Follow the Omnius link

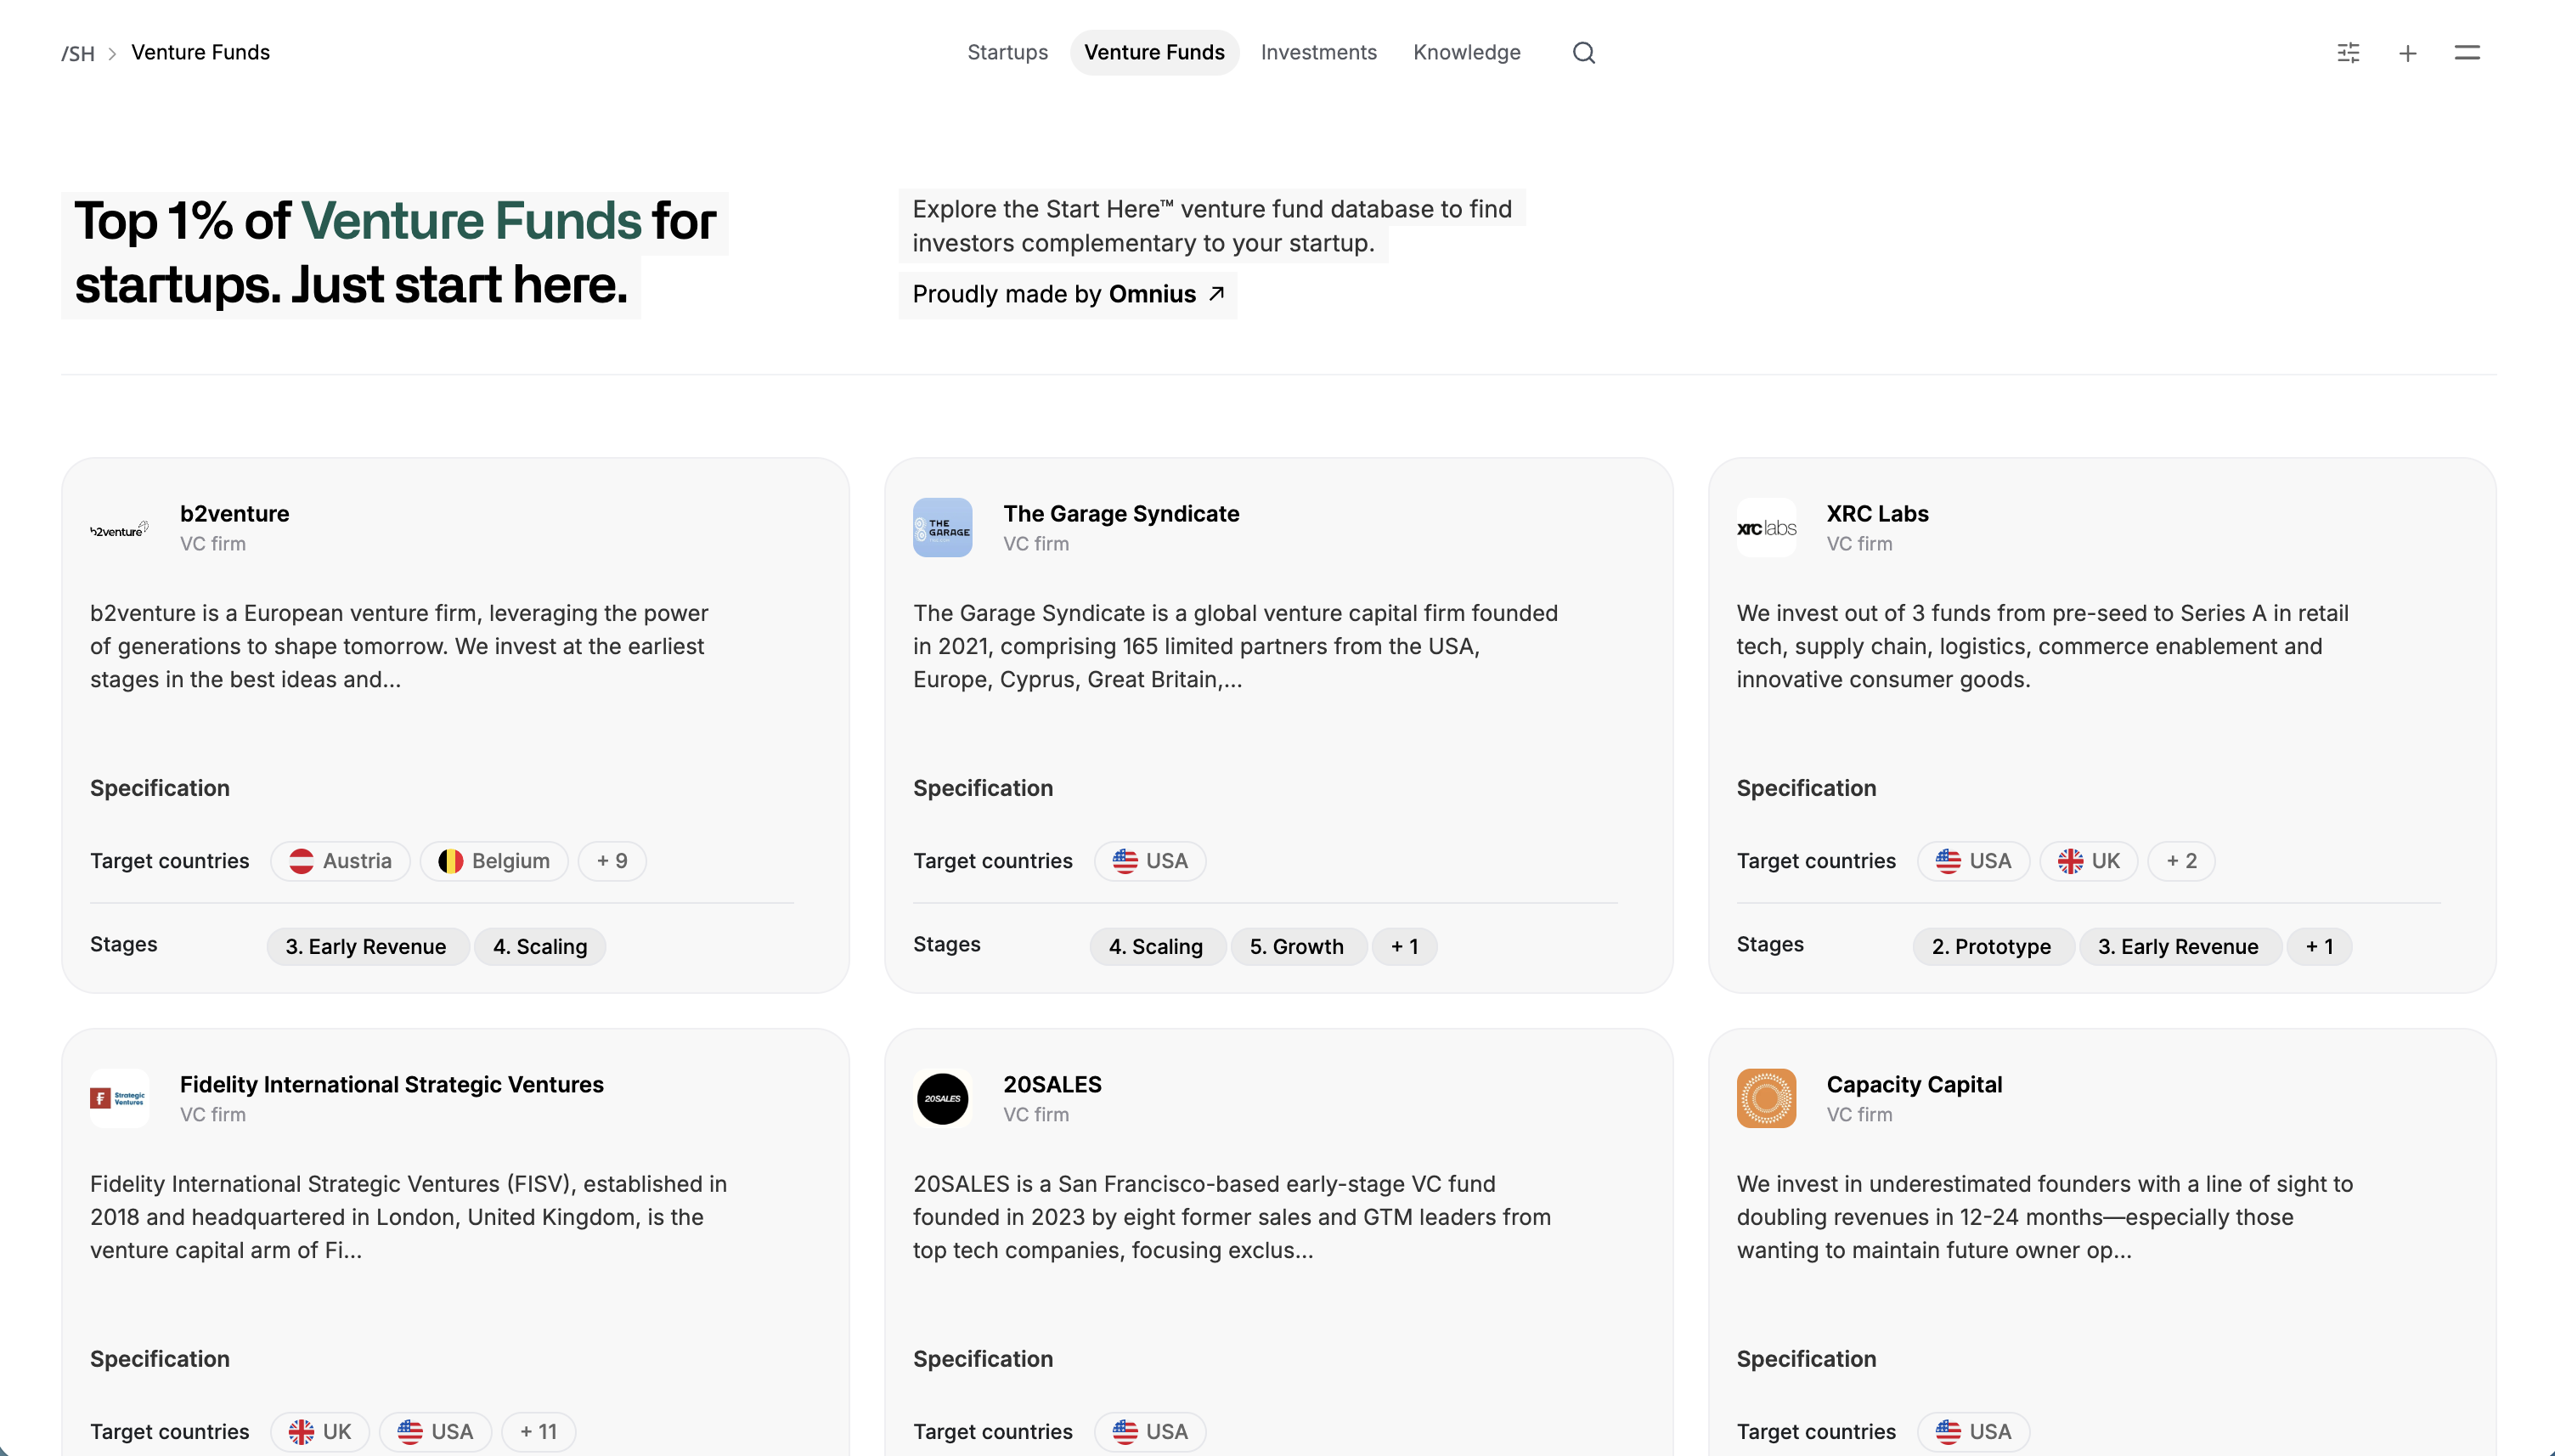pyautogui.click(x=1165, y=294)
